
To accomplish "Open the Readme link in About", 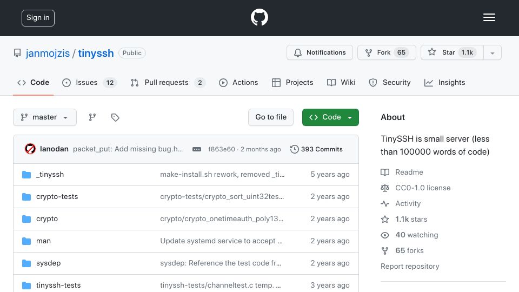I will click(x=402, y=172).
